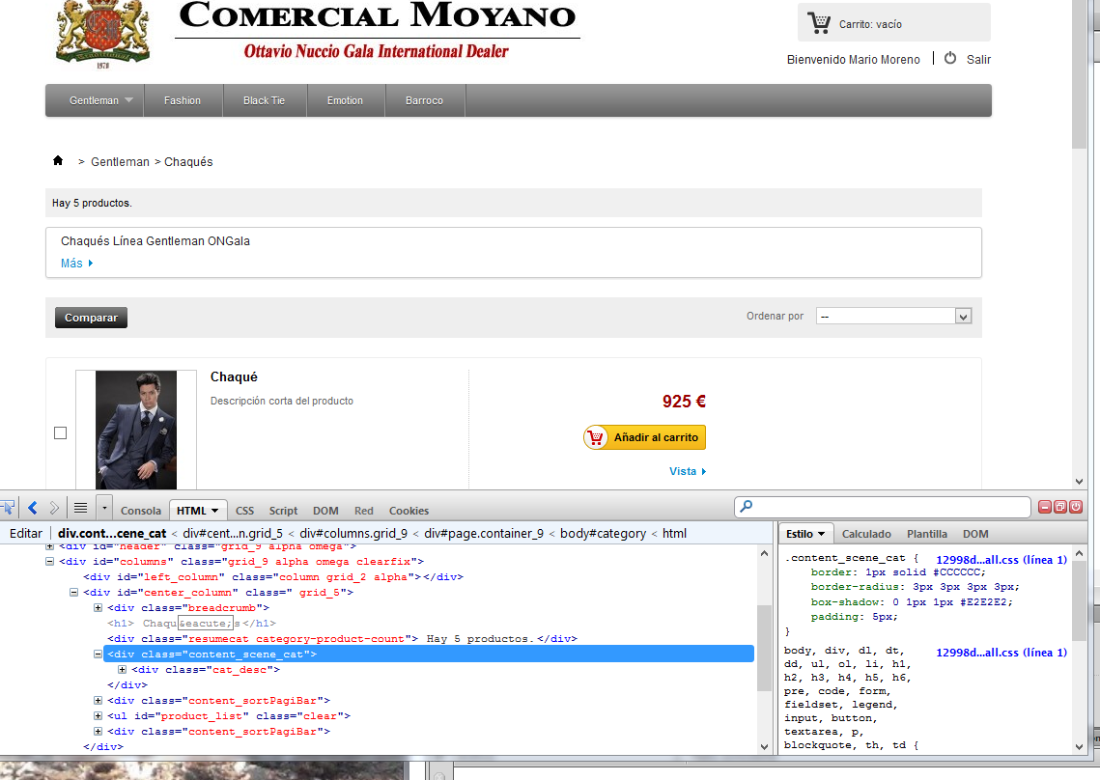Collapse the div id center_column node
Viewport: 1100px width, 780px height.
point(73,592)
